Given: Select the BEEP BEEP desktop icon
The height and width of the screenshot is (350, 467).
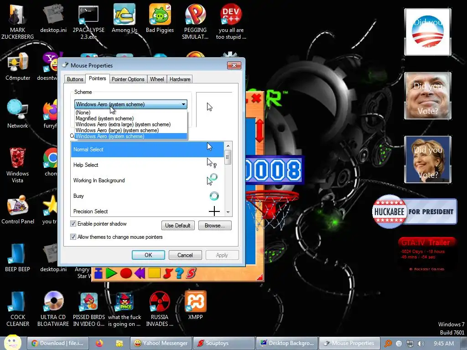Looking at the screenshot, I should [x=18, y=257].
